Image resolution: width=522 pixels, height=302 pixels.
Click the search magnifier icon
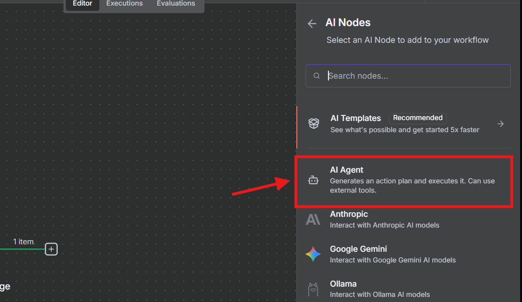316,75
